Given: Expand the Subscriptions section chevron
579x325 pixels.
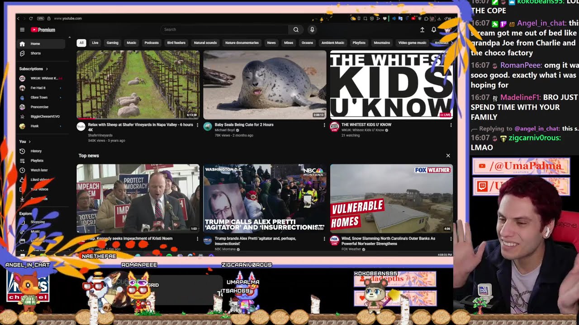Looking at the screenshot, I should tap(47, 69).
